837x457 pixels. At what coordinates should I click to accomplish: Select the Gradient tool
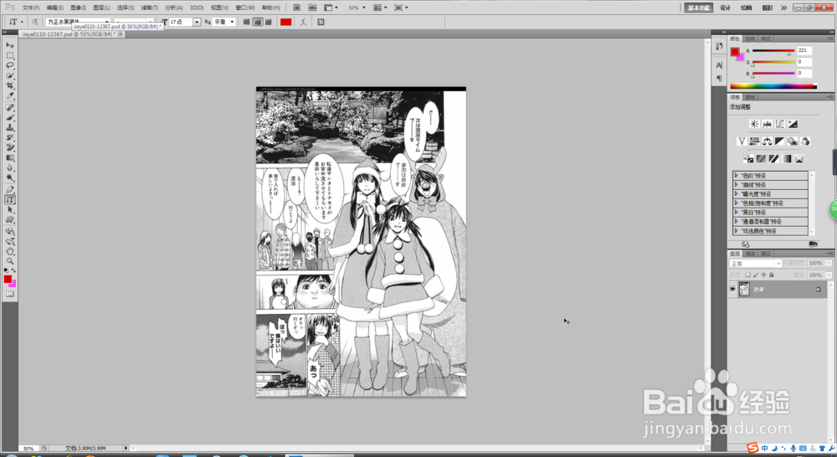click(10, 158)
